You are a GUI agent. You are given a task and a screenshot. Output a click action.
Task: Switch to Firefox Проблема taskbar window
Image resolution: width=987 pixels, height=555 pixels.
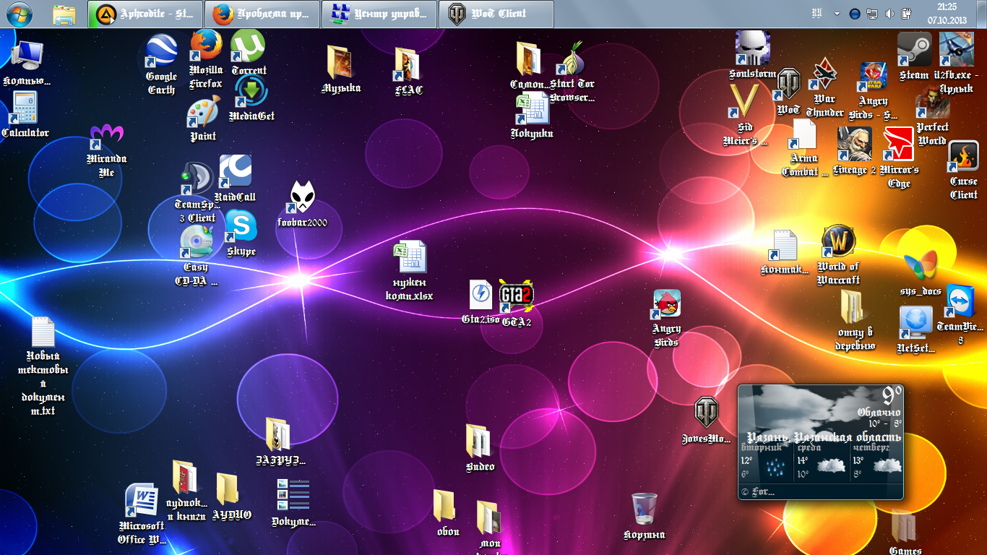(262, 14)
